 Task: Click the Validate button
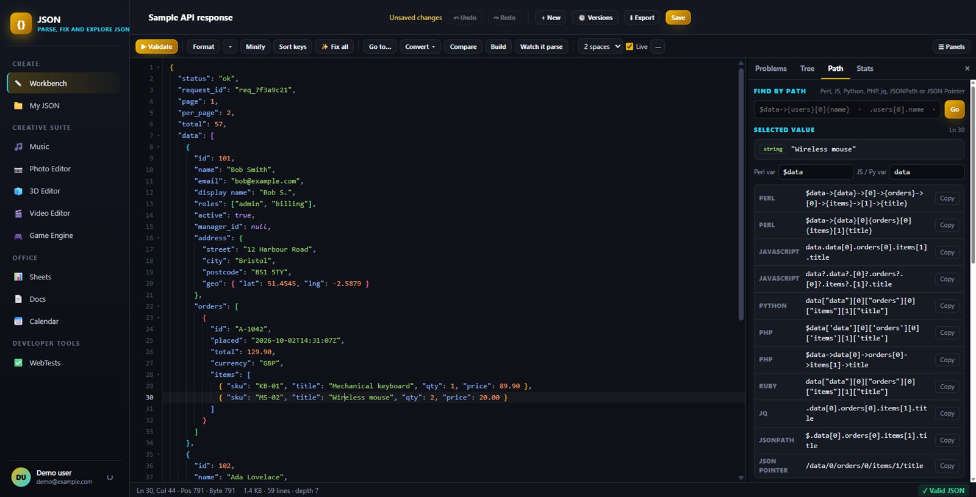tap(157, 47)
